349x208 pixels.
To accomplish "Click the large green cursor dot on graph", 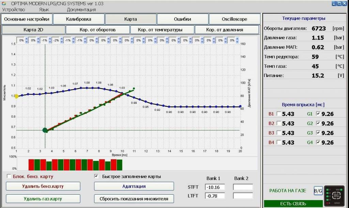I will (45, 130).
